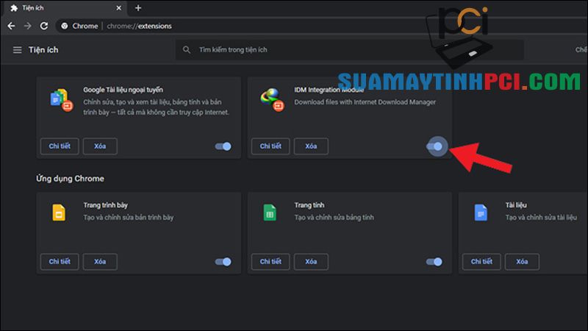Click the browser back arrow
The width and height of the screenshot is (588, 331).
point(11,25)
